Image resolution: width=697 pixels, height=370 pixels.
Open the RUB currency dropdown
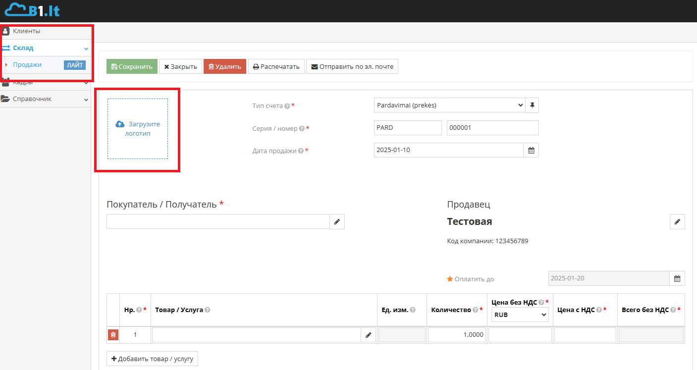click(x=520, y=315)
